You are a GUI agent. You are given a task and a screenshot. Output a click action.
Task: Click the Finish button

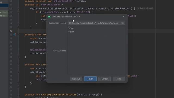pyautogui.click(x=90, y=79)
